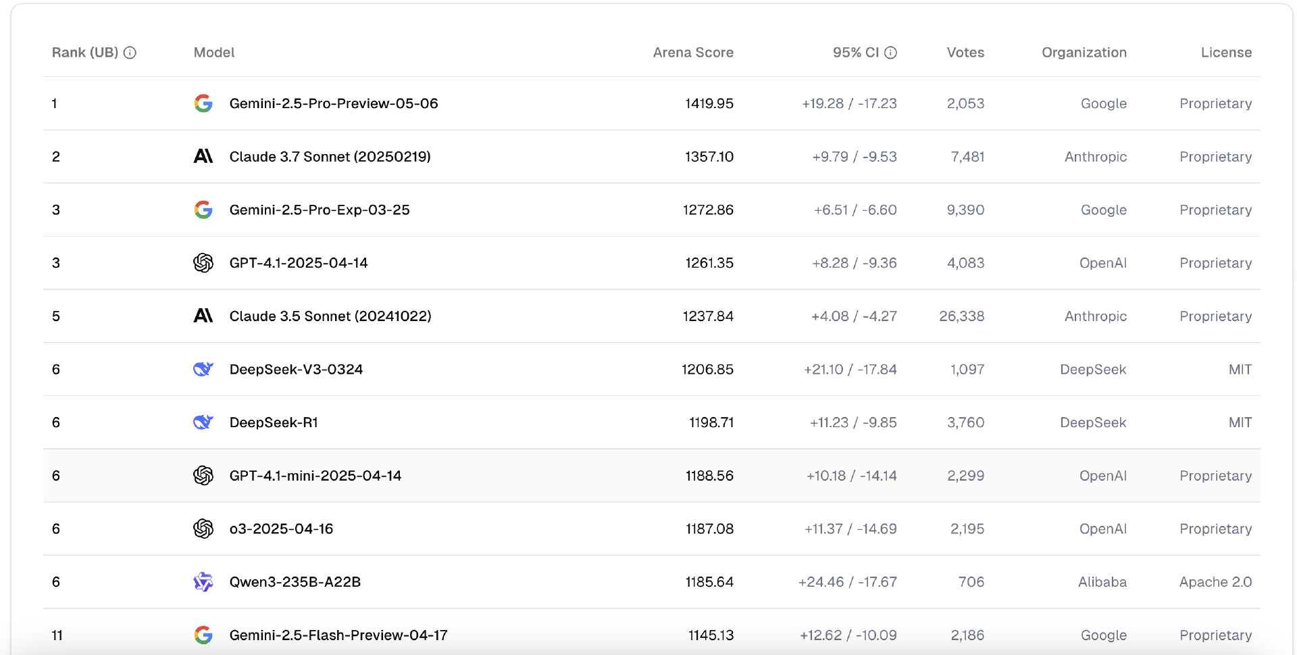The image size is (1297, 655).
Task: Click the Qwen logo beside Qwen3-235B-A22B
Action: click(x=203, y=582)
